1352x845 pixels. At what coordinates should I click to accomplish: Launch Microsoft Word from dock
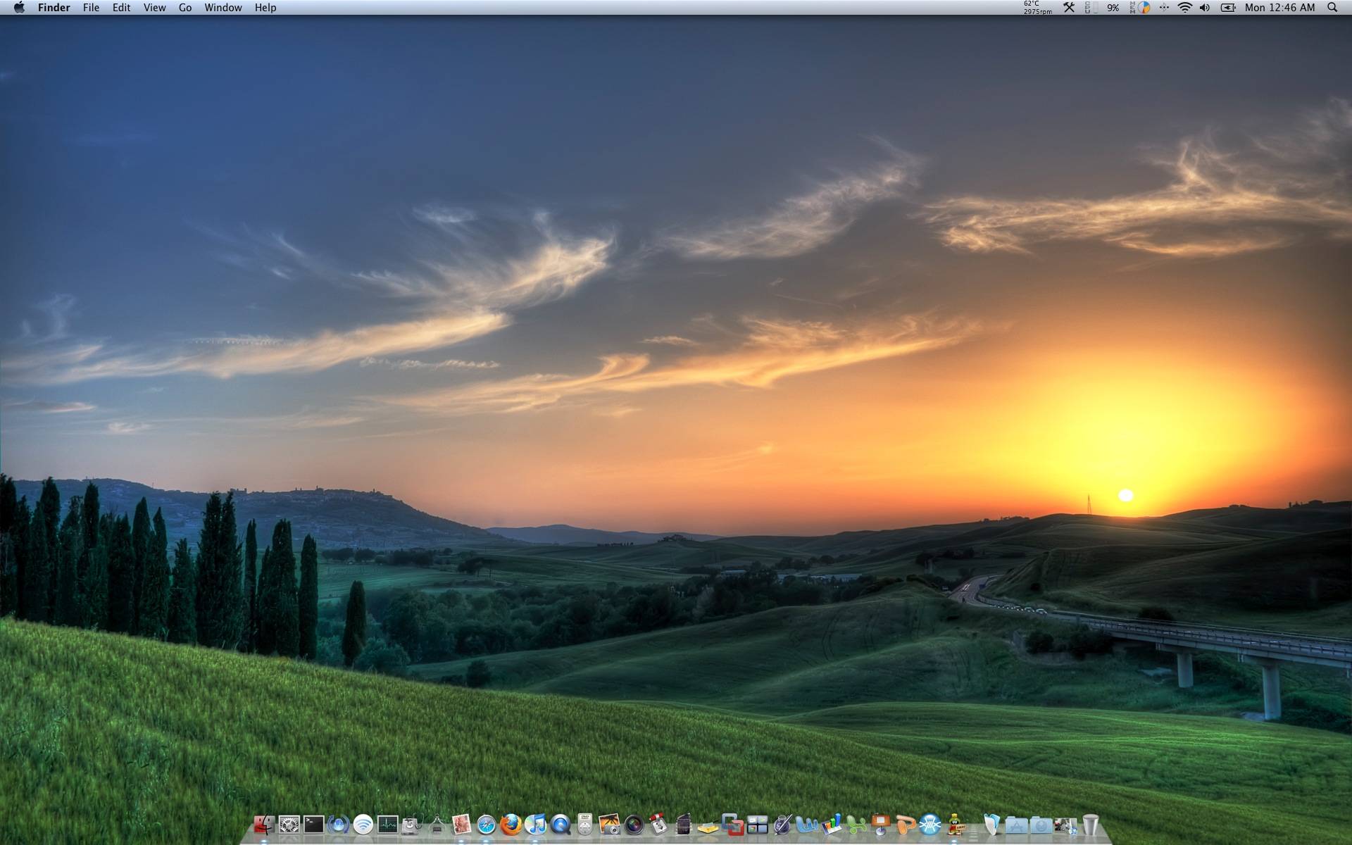click(x=807, y=825)
